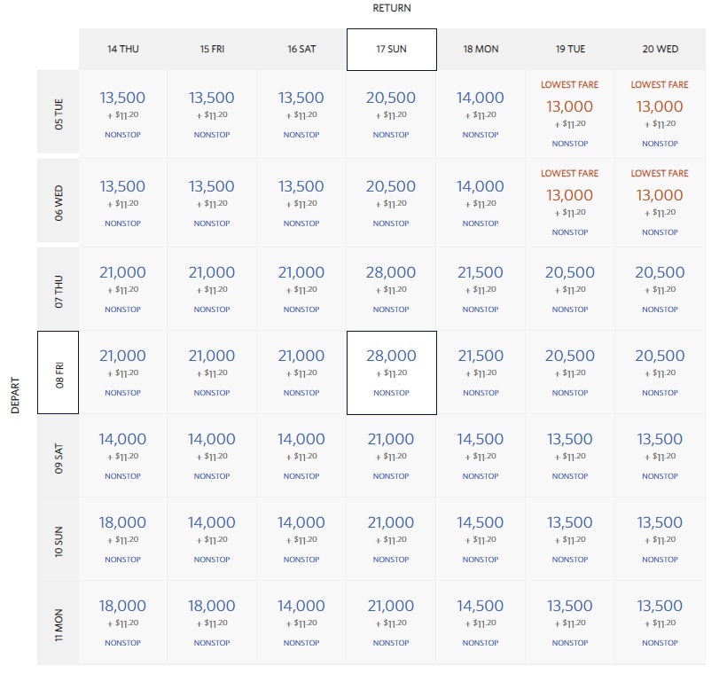The height and width of the screenshot is (674, 727).
Task: Click the 20 WED return date header
Action: tap(660, 49)
